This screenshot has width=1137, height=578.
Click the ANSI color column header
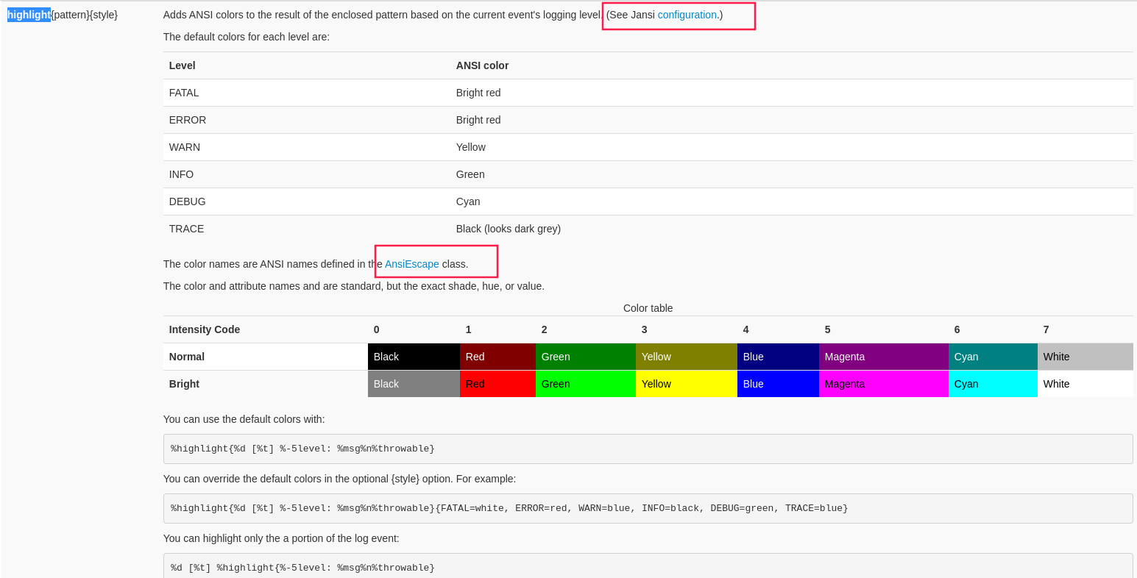482,65
